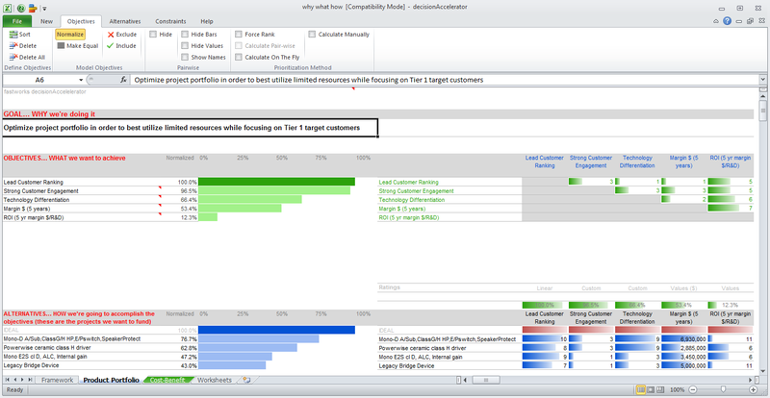The width and height of the screenshot is (770, 398).
Task: Enable Calculate On The Fly checkbox
Action: 239,57
